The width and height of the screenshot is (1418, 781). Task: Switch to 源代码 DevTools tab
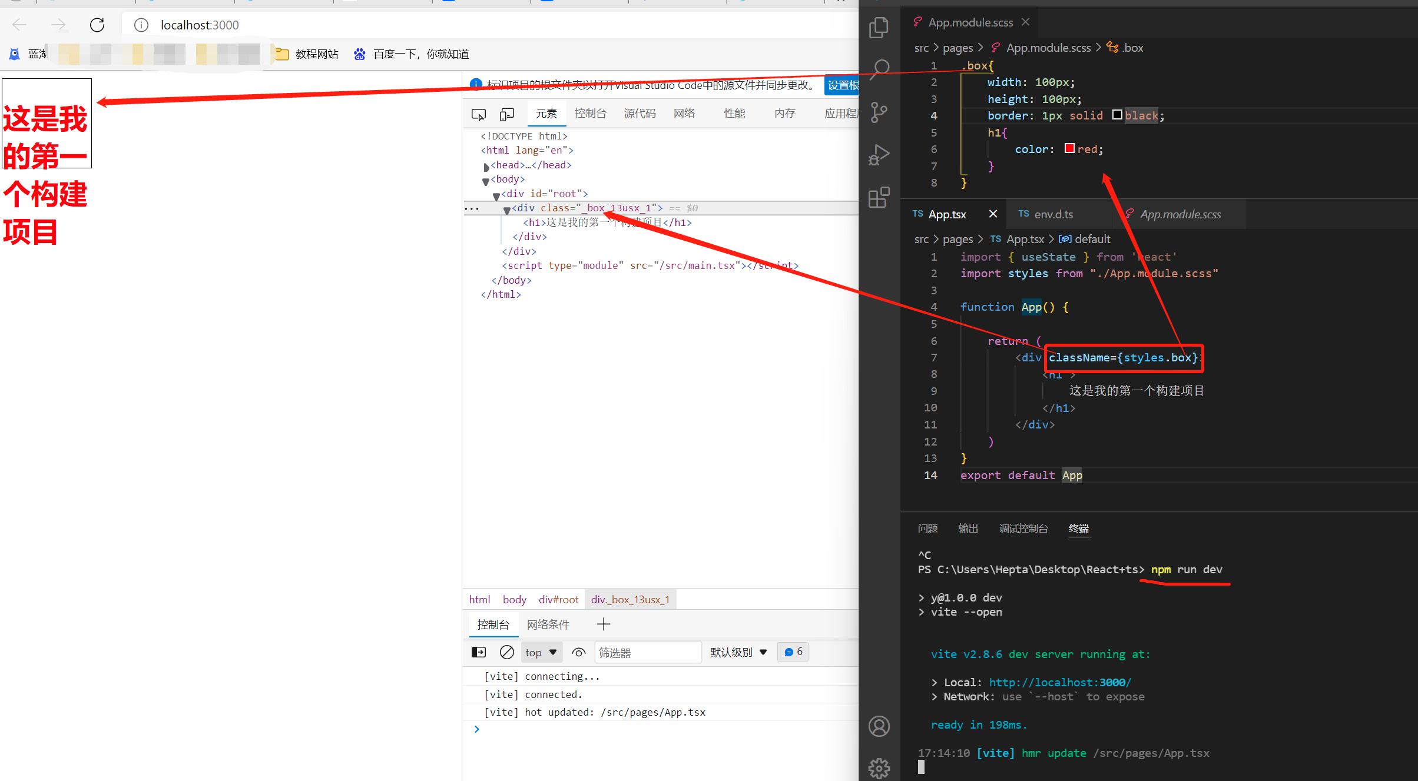(640, 114)
